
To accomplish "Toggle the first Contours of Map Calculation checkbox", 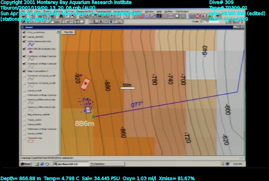I will click(x=25, y=55).
